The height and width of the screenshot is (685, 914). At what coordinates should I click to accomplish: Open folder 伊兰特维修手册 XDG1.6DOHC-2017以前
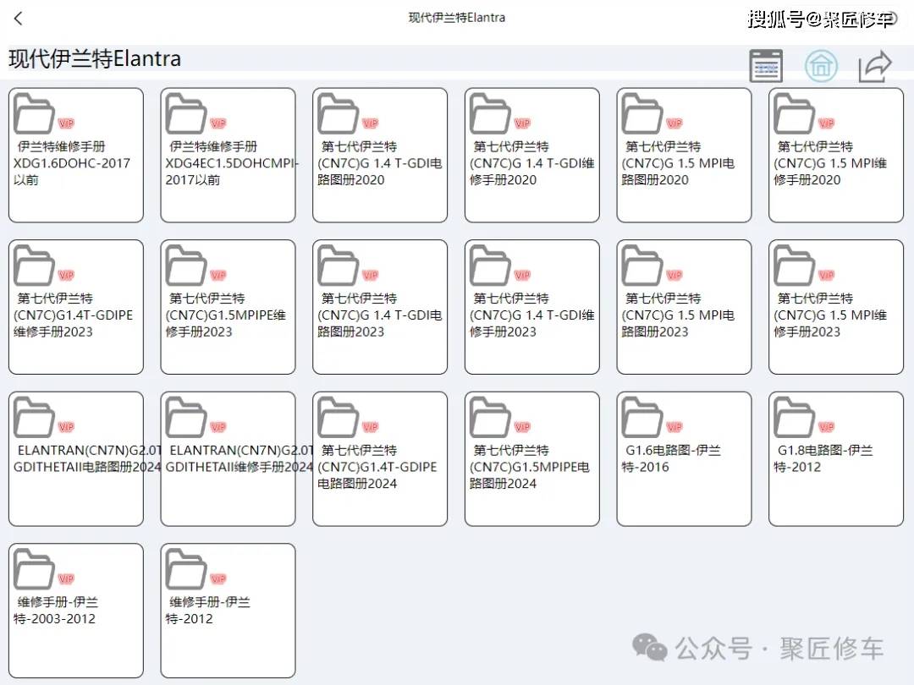(76, 156)
